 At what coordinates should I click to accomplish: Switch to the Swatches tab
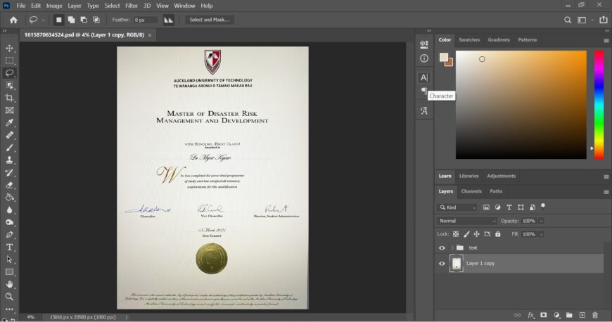[469, 40]
